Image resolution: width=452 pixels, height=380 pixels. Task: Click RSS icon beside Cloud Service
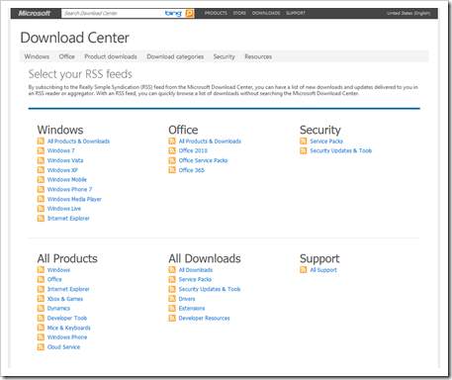tap(41, 347)
